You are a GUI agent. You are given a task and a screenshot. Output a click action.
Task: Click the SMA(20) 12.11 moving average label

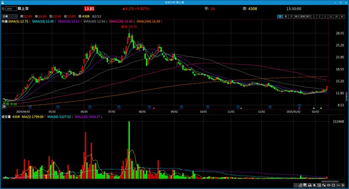(68, 21)
